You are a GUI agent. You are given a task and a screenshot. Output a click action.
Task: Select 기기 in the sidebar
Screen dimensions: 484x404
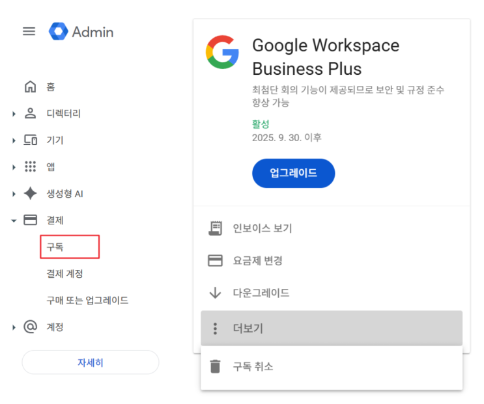click(x=55, y=141)
